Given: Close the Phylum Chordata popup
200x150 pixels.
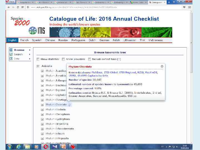Looking at the screenshot, I should [162, 66].
